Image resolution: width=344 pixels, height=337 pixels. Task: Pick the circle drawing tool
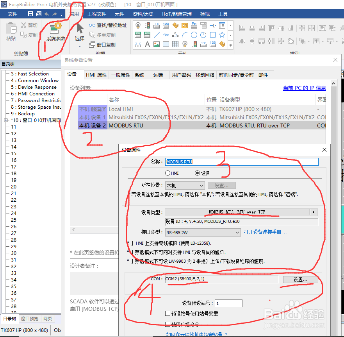click(x=194, y=35)
